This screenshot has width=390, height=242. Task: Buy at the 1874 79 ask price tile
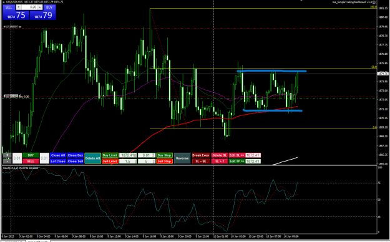(43, 15)
